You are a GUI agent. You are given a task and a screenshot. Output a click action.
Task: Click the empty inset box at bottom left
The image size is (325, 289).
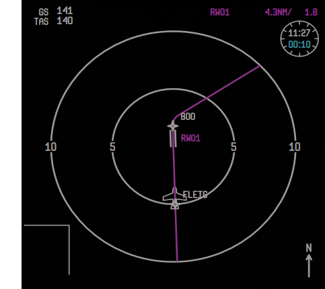[x=46, y=250]
